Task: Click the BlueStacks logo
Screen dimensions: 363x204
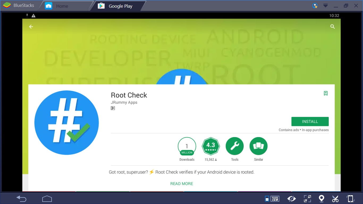Action: (x=7, y=6)
